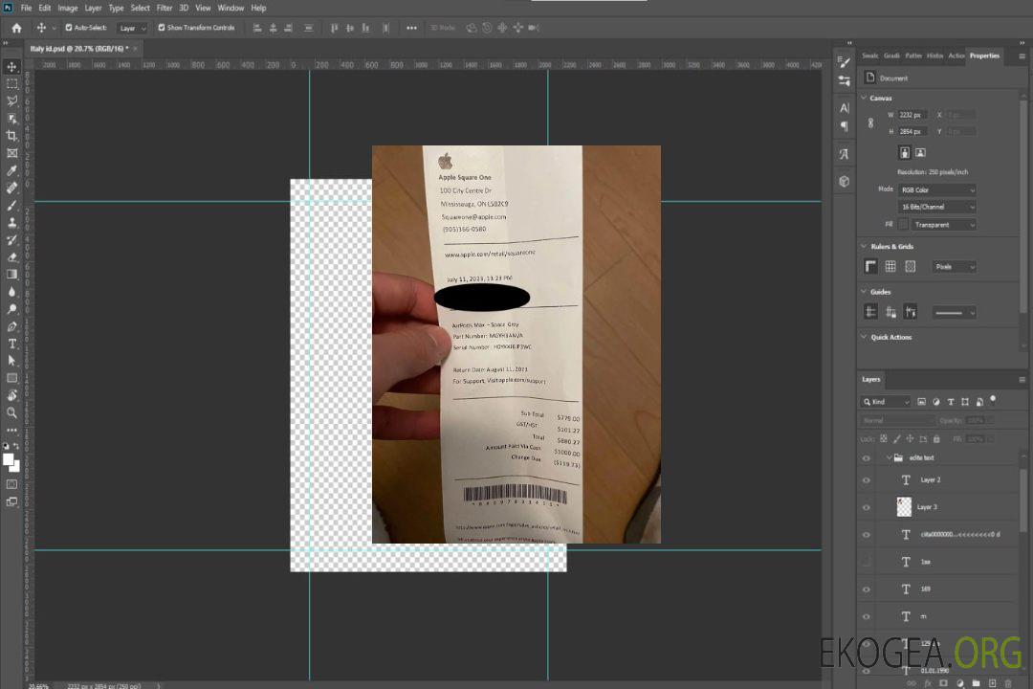Click the Home icon in options bar
Screen dimensions: 1033x689
(16, 28)
